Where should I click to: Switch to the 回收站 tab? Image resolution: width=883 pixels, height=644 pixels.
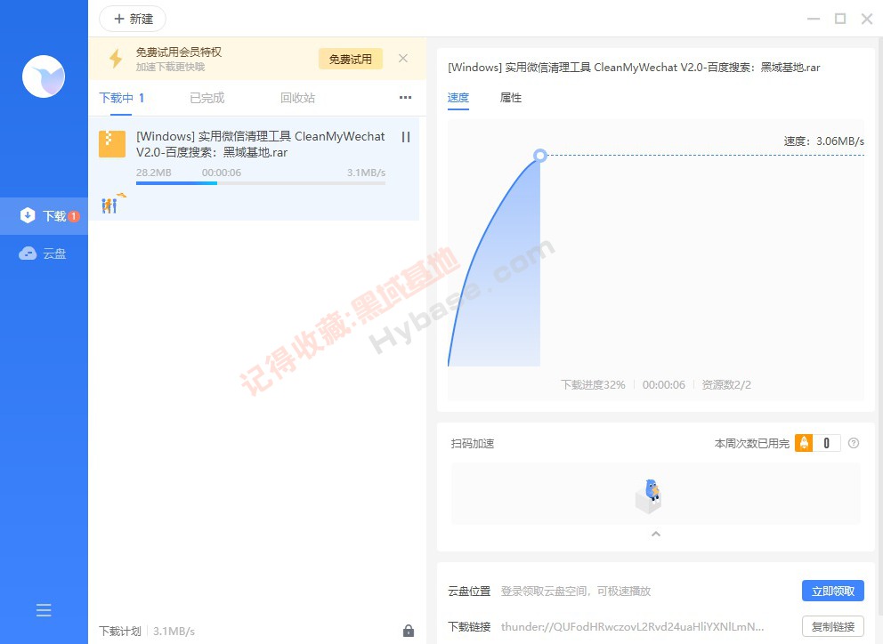298,98
